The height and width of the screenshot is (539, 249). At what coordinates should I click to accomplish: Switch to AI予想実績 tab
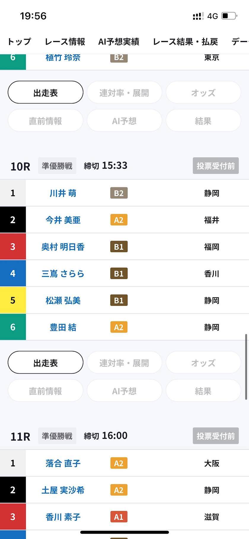pos(119,42)
